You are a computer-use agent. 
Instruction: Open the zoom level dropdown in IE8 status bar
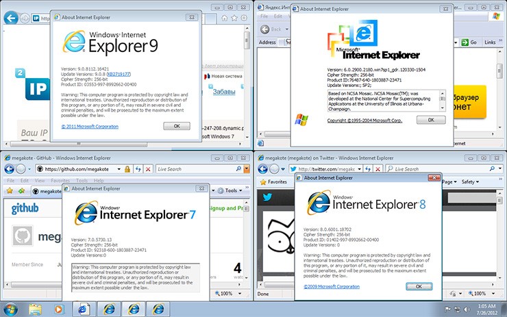[x=493, y=294]
